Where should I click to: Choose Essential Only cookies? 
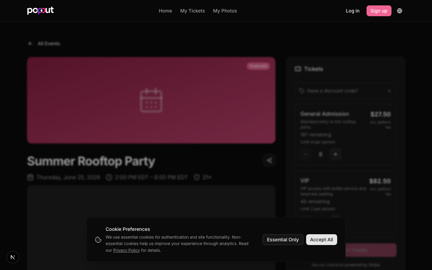283,240
